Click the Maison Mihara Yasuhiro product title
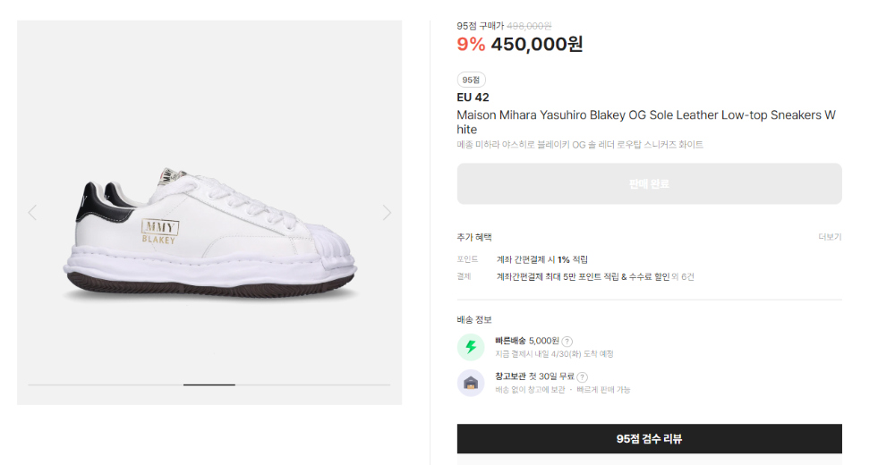Viewport: 895px width, 465px height. (x=646, y=123)
